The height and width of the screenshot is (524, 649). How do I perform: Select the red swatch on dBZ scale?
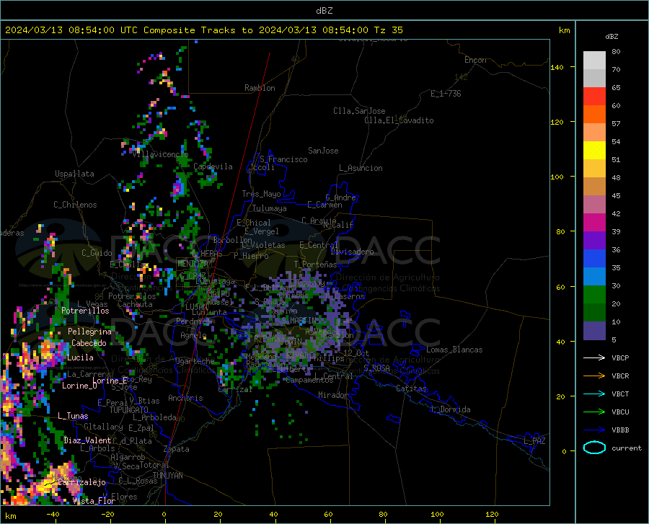[x=594, y=97]
